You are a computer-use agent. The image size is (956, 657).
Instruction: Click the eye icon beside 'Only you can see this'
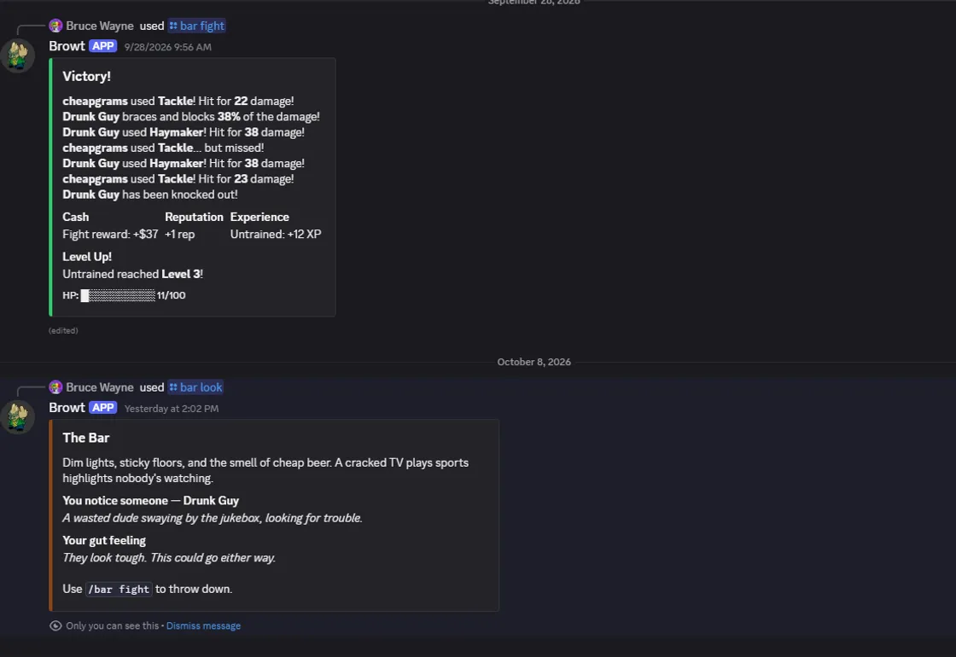click(55, 626)
